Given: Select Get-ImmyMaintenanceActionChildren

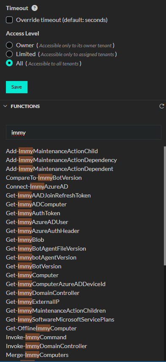Looking at the screenshot, I should coord(56,311).
